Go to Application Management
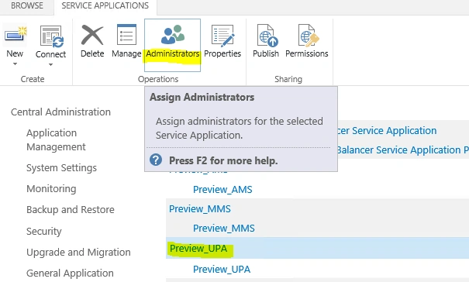The width and height of the screenshot is (469, 282). click(x=56, y=139)
